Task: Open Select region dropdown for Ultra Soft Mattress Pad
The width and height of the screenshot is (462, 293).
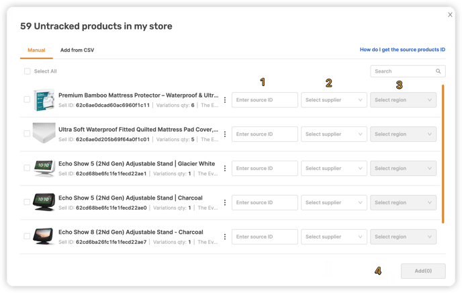Action: [x=403, y=134]
